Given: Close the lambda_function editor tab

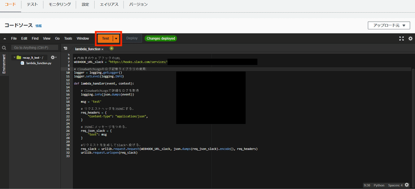Looking at the screenshot, I should [102, 49].
